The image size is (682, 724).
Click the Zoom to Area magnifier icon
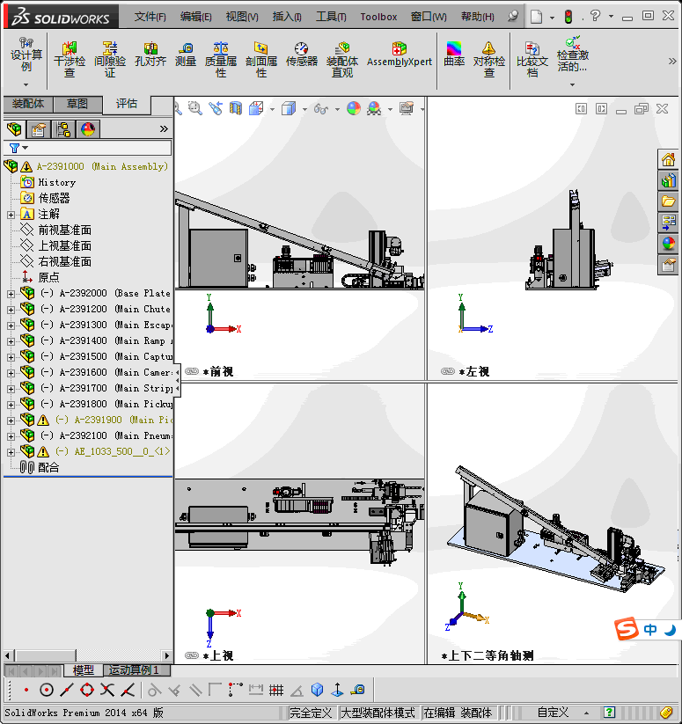pyautogui.click(x=194, y=108)
